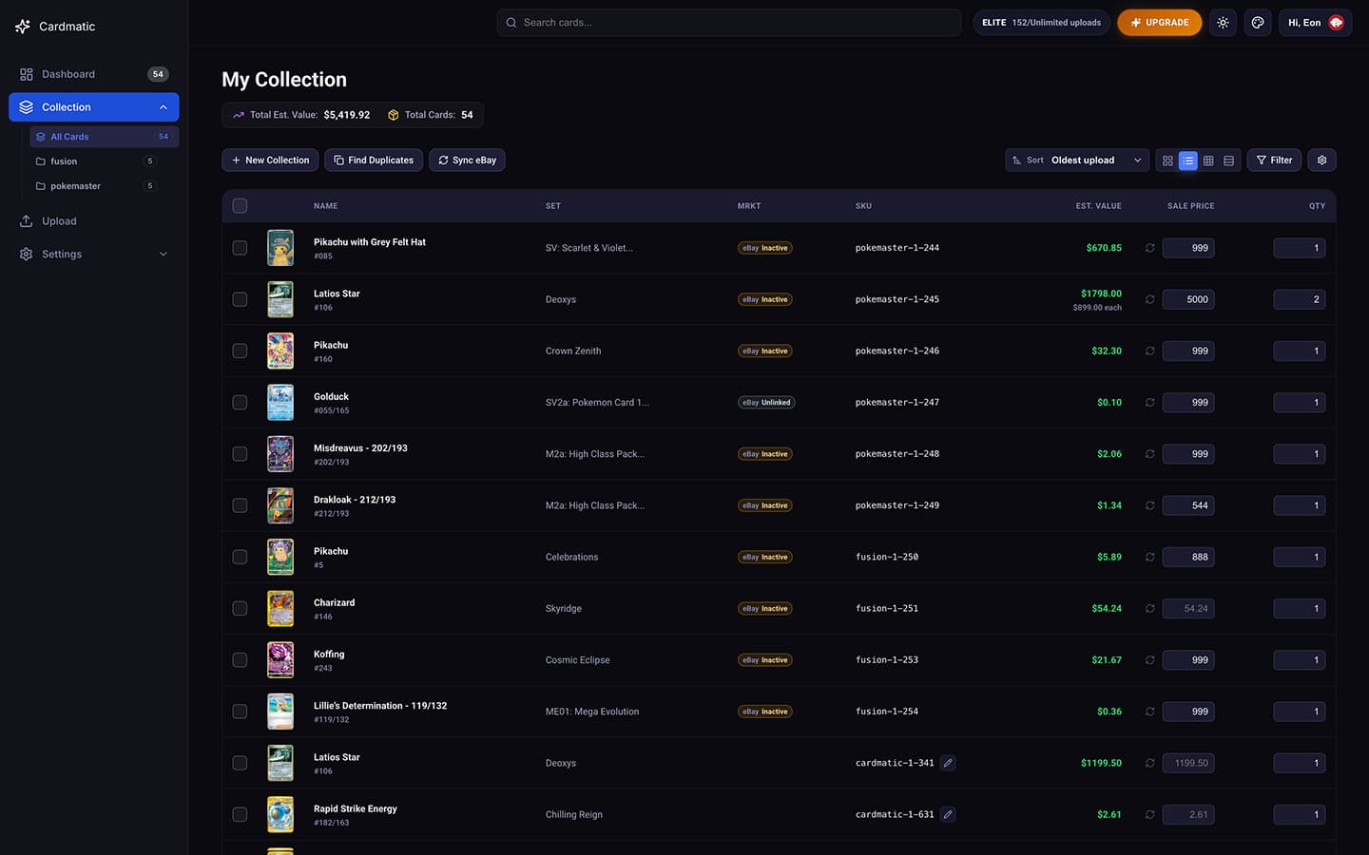
Task: Toggle light mode sun icon
Action: pyautogui.click(x=1223, y=23)
